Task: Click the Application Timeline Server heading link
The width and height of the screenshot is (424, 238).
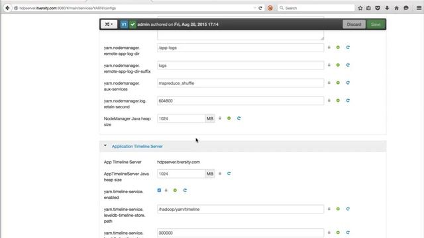Action: [x=137, y=146]
